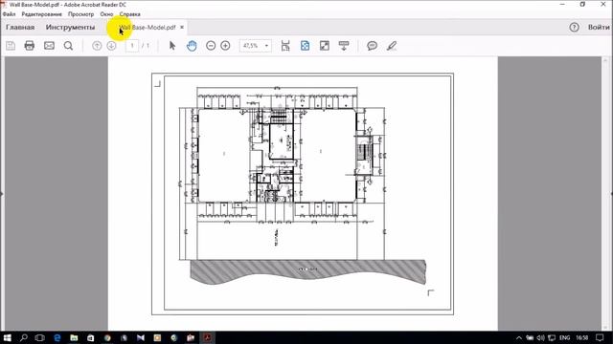The image size is (613, 344).
Task: Open the Windows Action Center notifications
Action: point(600,337)
